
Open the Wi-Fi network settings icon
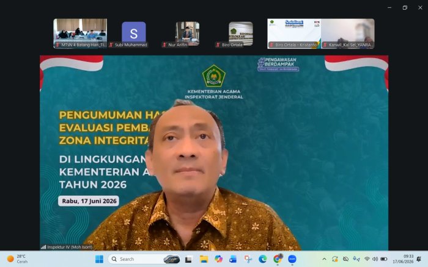[367, 259]
